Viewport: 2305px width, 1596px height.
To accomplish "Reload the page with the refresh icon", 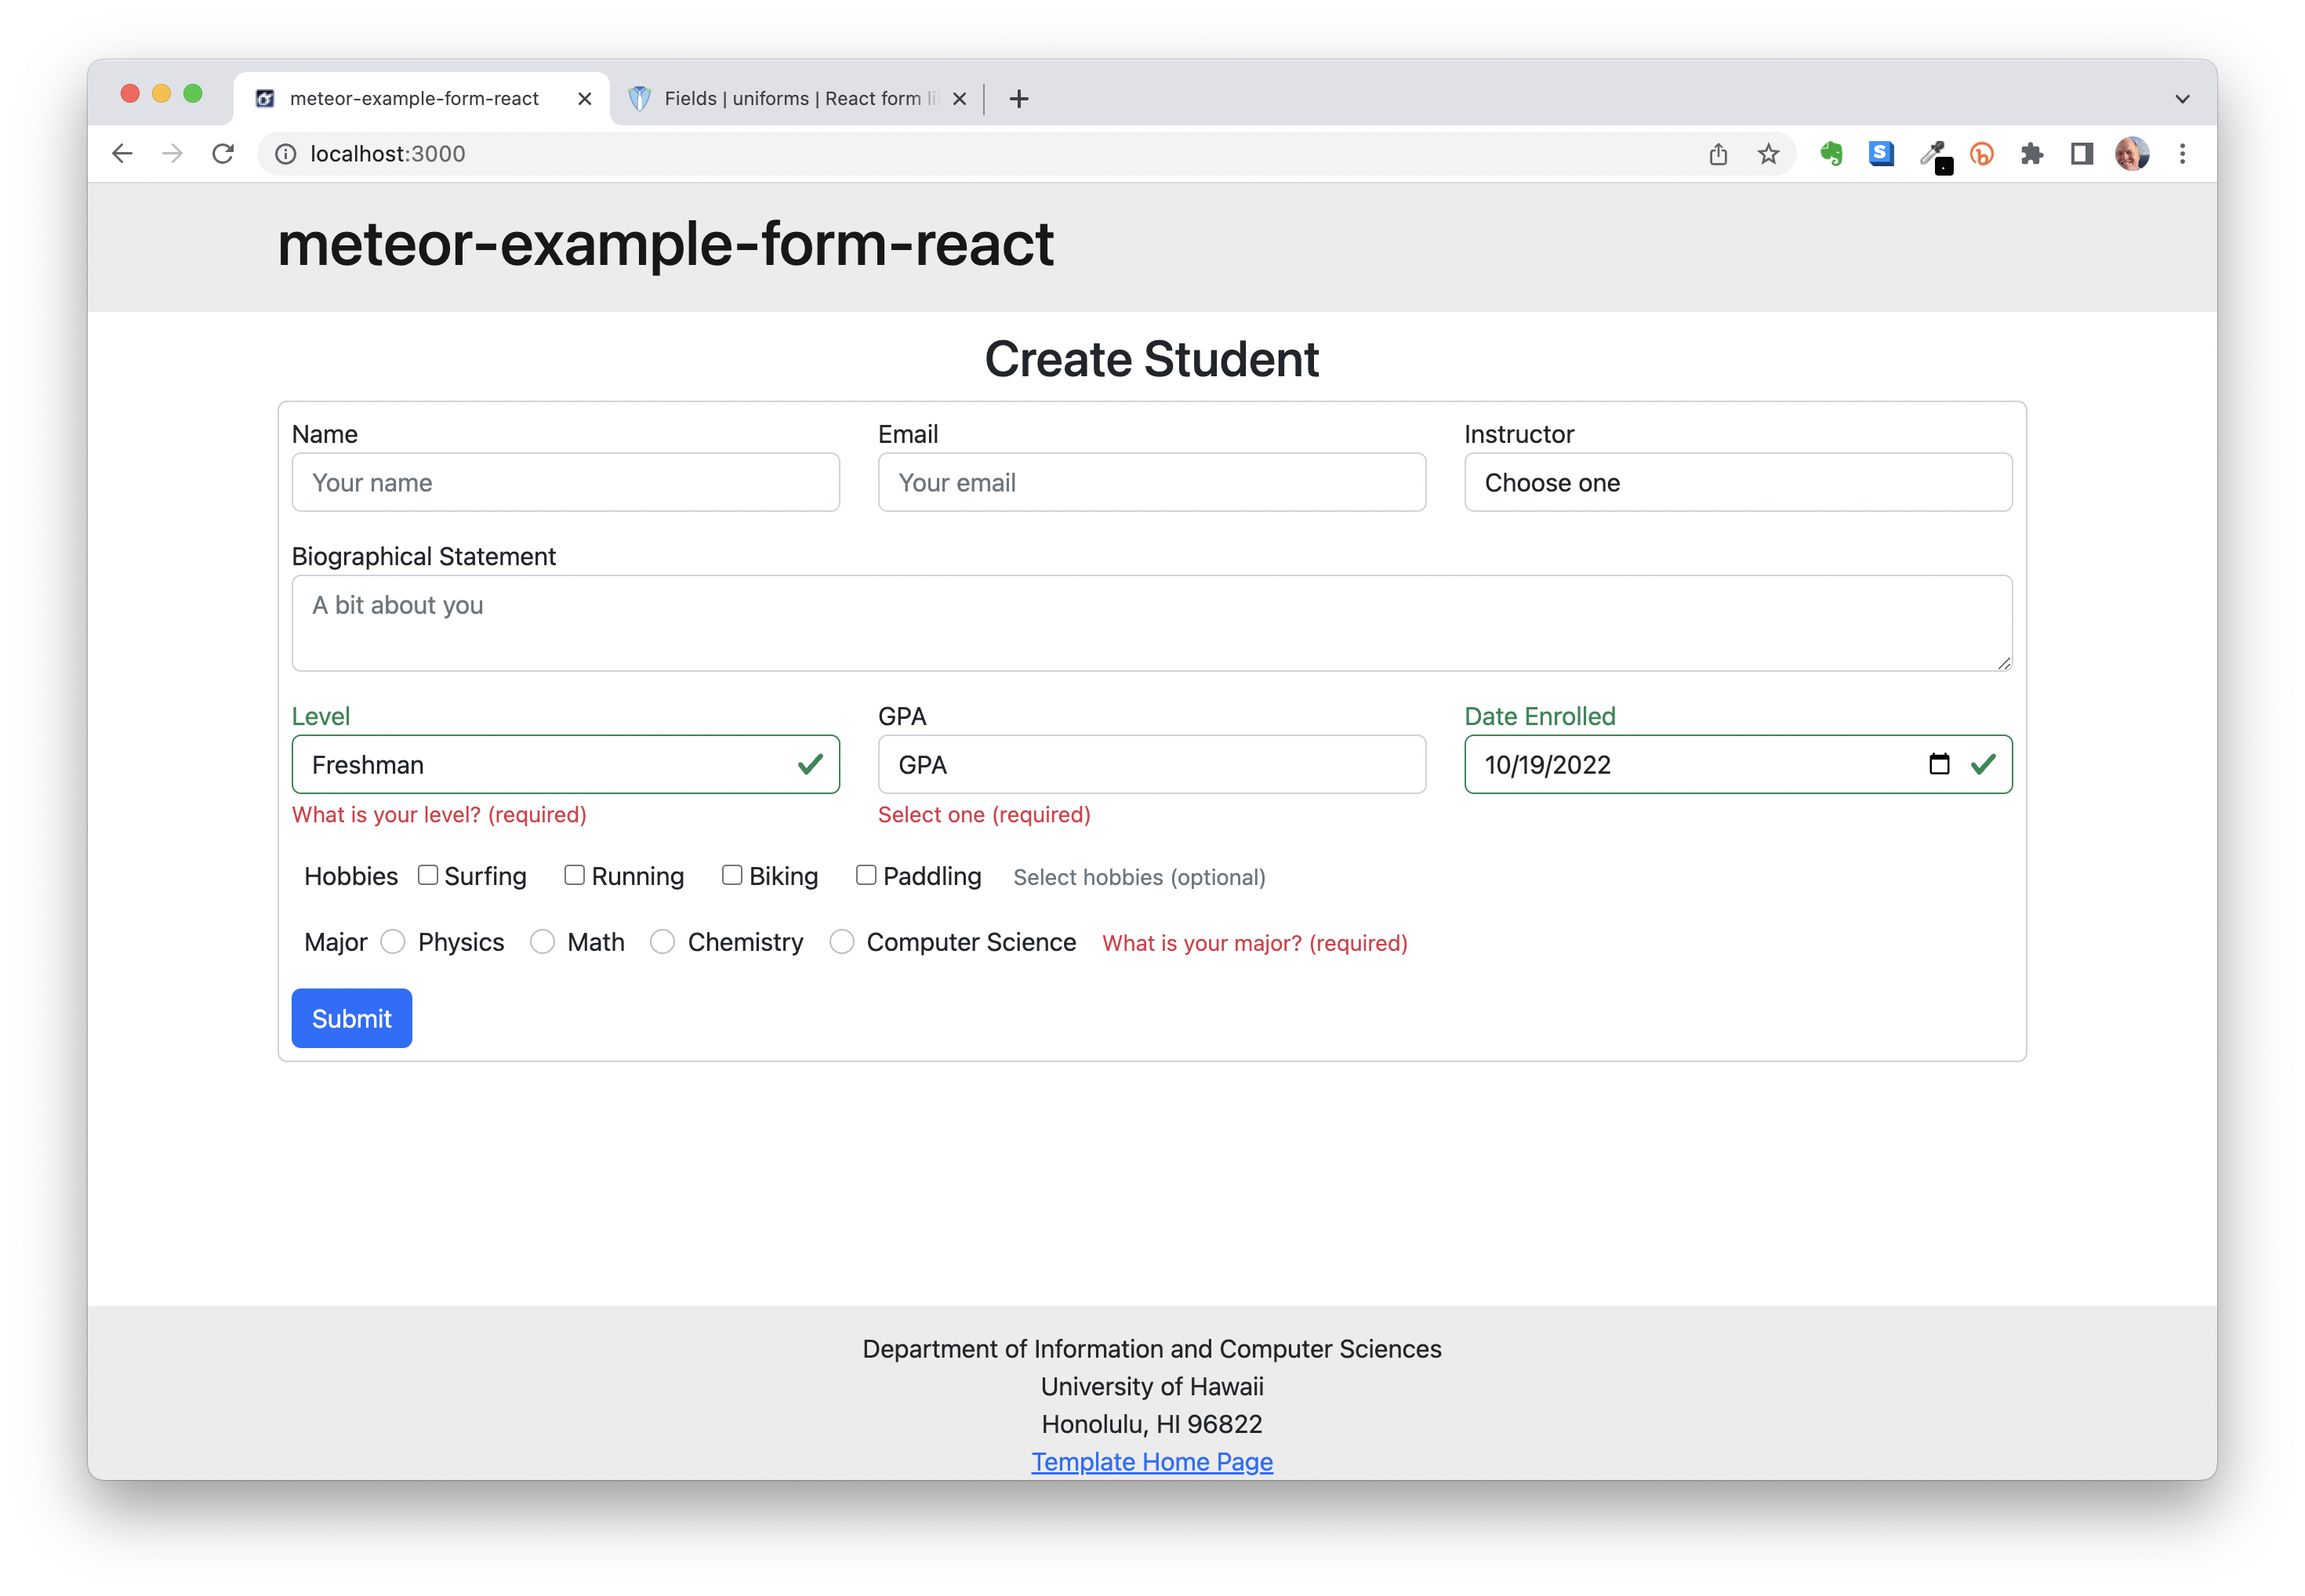I will [x=223, y=154].
